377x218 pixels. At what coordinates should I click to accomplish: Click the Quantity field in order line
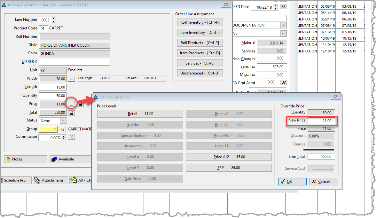(x=53, y=96)
